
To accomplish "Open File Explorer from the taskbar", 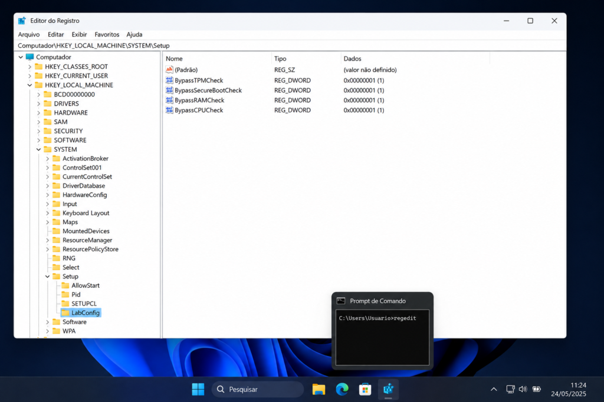I will [319, 389].
